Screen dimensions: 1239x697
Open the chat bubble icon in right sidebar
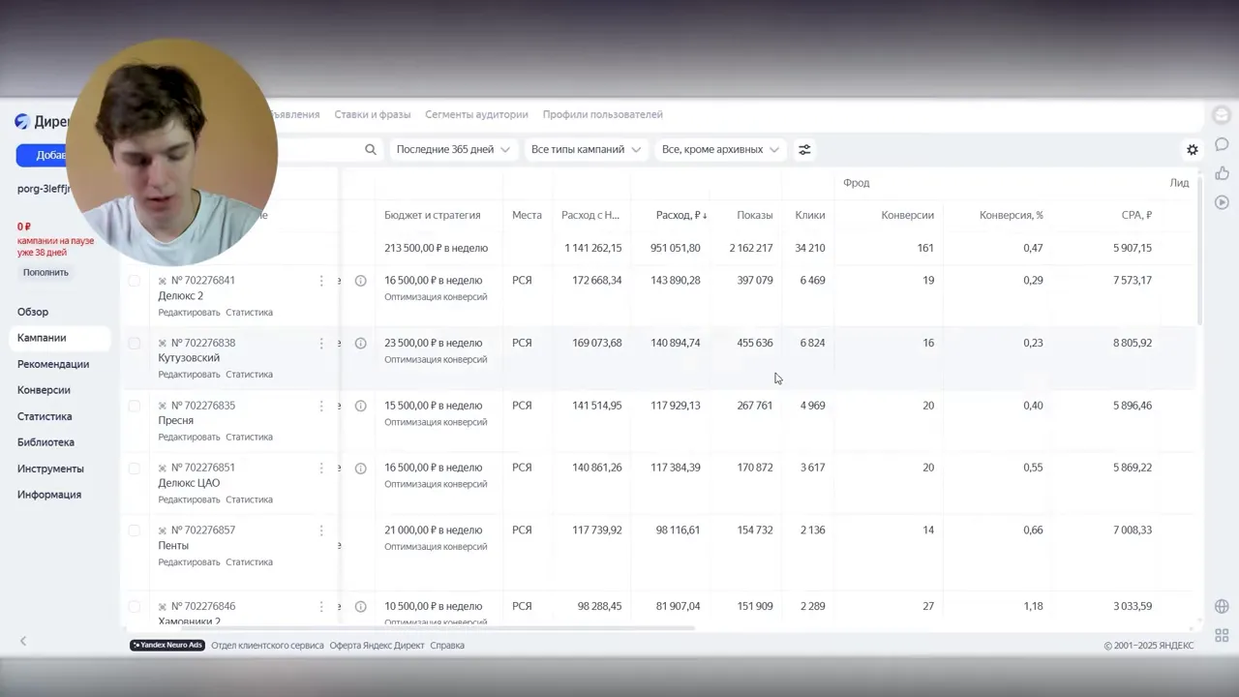coord(1222,144)
